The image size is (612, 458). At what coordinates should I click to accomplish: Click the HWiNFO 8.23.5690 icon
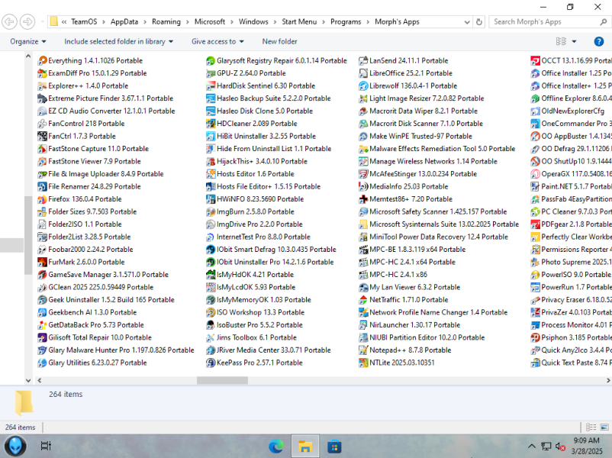point(211,199)
